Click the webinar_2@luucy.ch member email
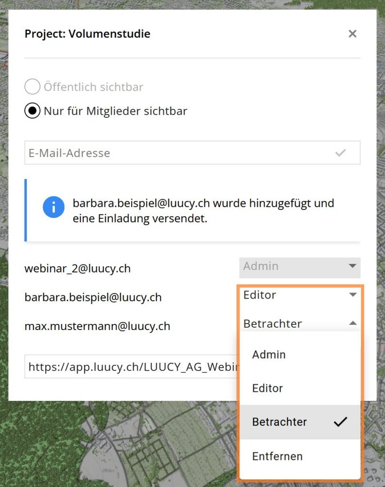Viewport: 385px width, 487px height. tap(77, 269)
